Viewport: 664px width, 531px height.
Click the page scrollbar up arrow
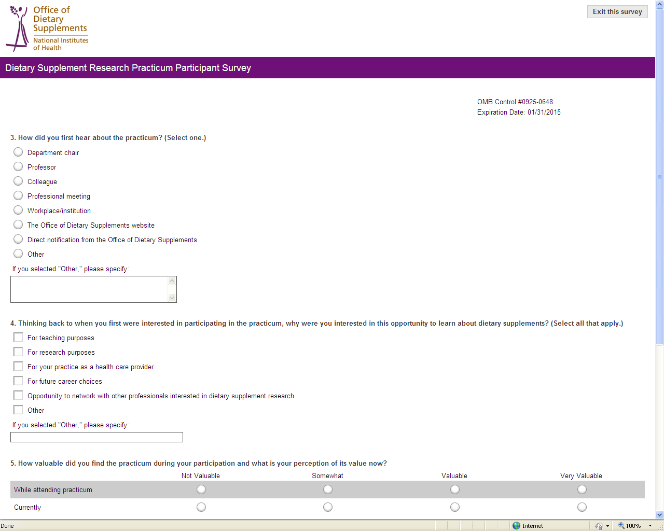coord(660,5)
